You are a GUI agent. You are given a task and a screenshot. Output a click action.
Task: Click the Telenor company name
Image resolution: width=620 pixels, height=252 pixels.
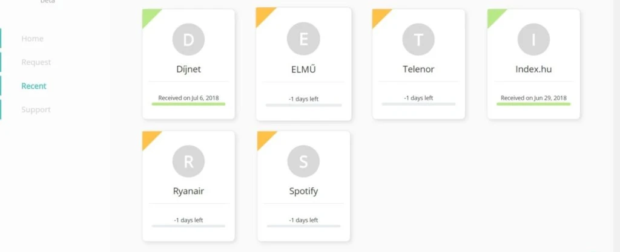click(x=418, y=69)
